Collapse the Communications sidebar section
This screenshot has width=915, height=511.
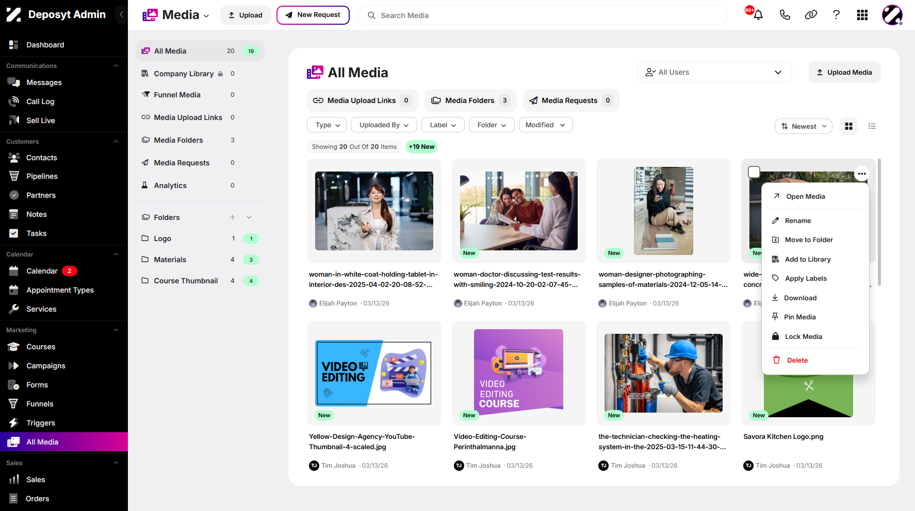pyautogui.click(x=116, y=66)
